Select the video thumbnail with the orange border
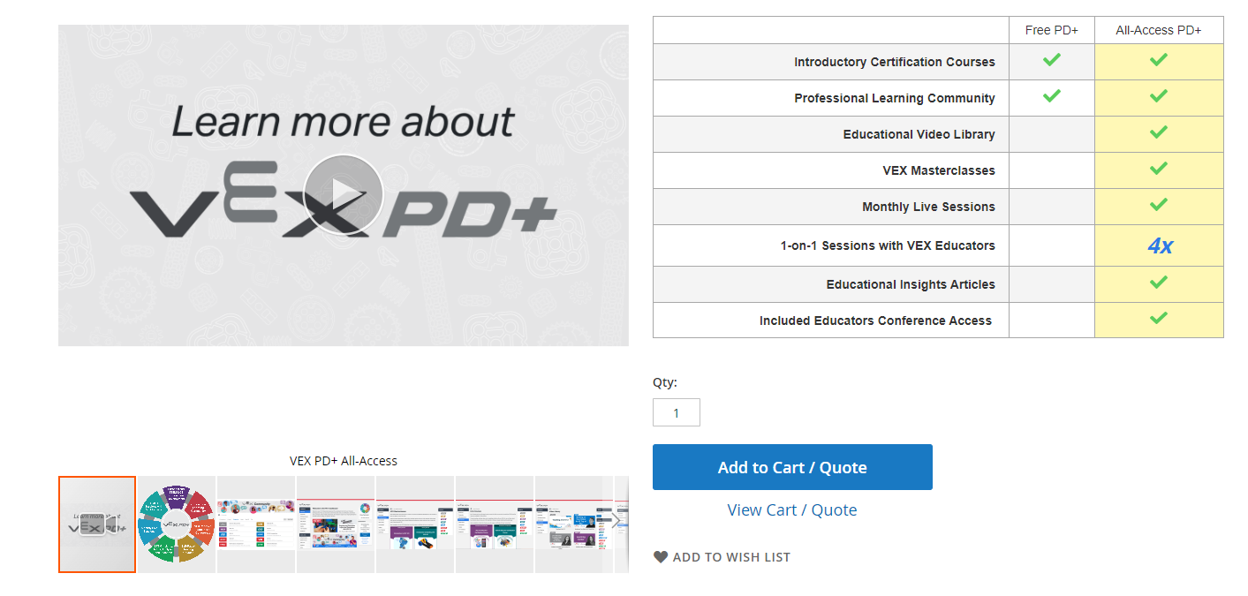The image size is (1248, 596). [x=97, y=524]
